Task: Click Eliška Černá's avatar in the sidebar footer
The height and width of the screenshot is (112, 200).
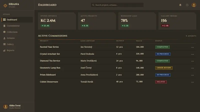Action: (5, 107)
